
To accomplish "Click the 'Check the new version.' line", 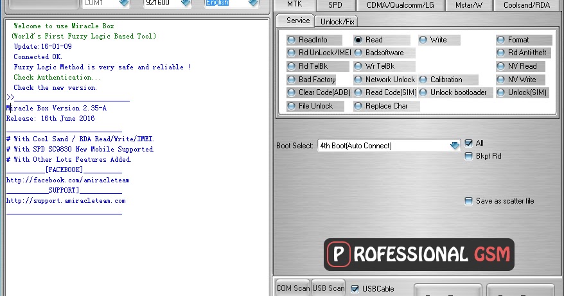I will (x=55, y=87).
